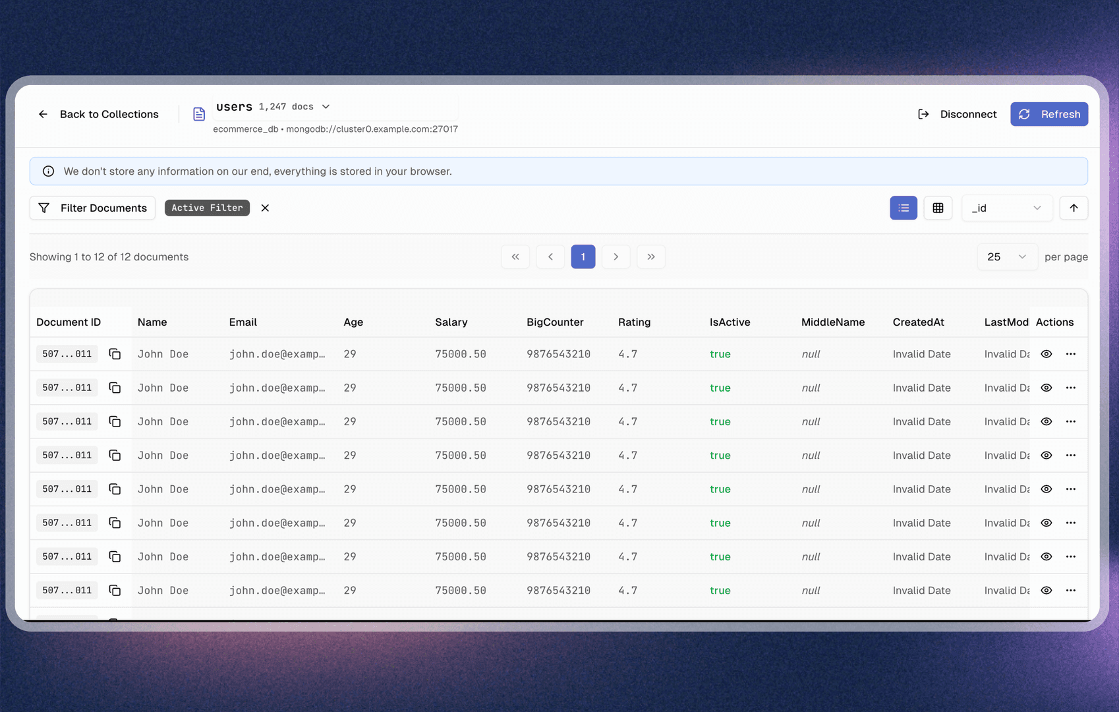
Task: Open the 25 per page dropdown
Action: coord(1006,257)
